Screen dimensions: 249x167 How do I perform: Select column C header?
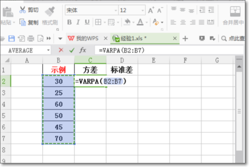click(x=90, y=60)
